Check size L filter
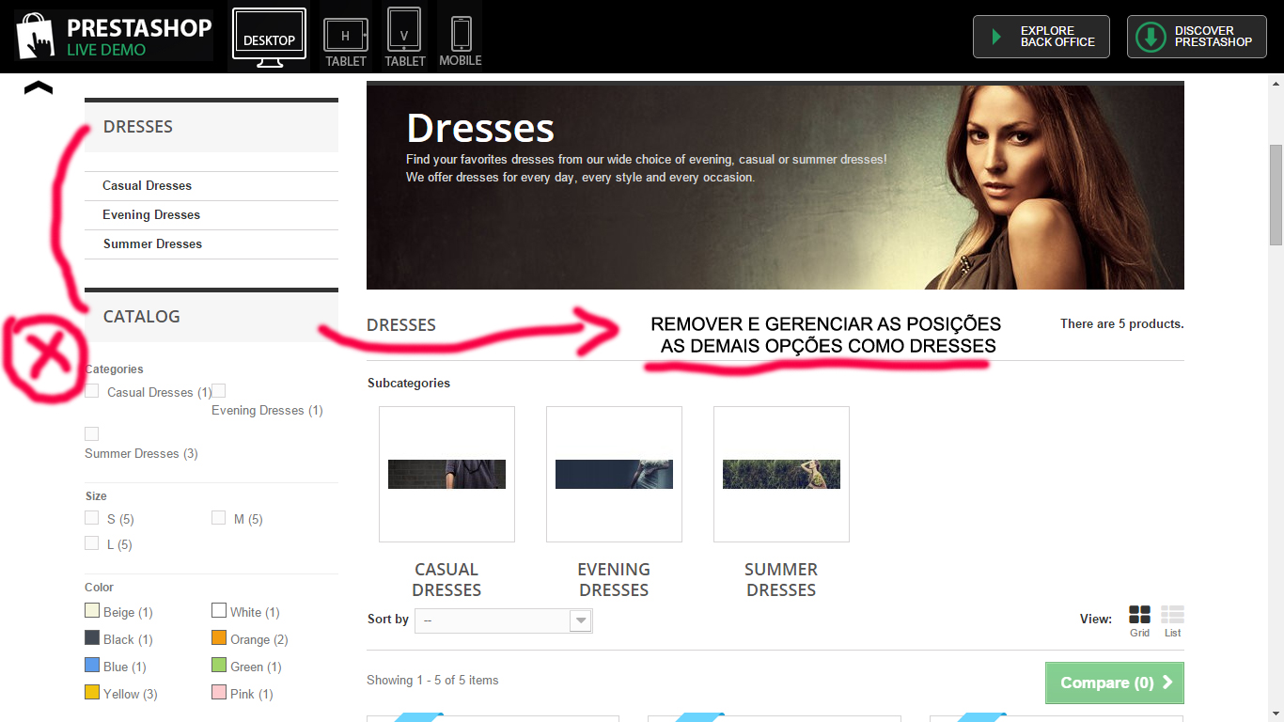The height and width of the screenshot is (722, 1284). (x=92, y=543)
